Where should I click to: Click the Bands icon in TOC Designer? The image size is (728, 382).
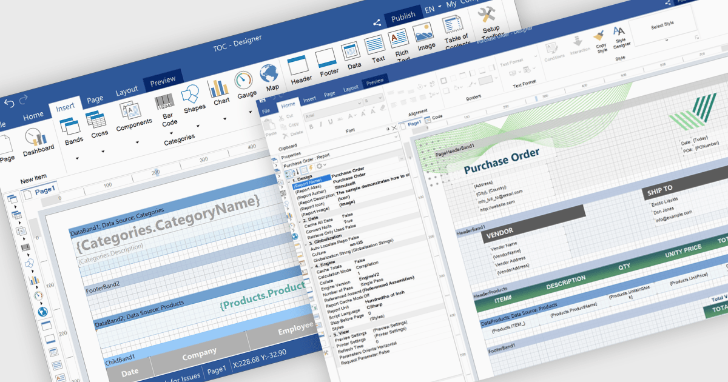(x=71, y=125)
